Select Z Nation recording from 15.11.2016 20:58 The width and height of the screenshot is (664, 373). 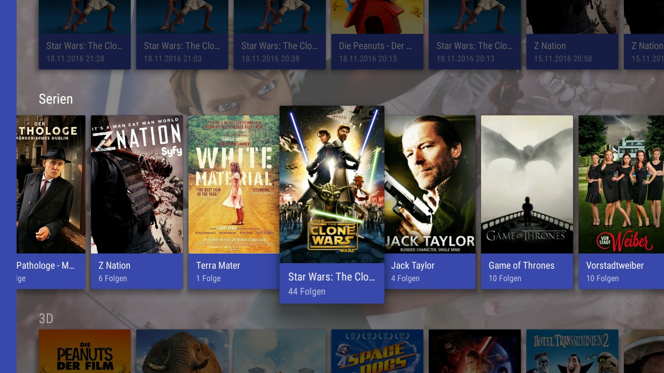coord(572,35)
